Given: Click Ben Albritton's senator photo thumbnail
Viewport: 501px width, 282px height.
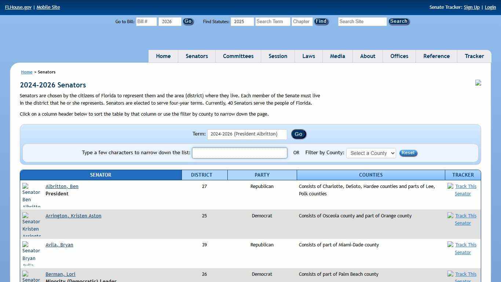Looking at the screenshot, I should (x=31, y=195).
